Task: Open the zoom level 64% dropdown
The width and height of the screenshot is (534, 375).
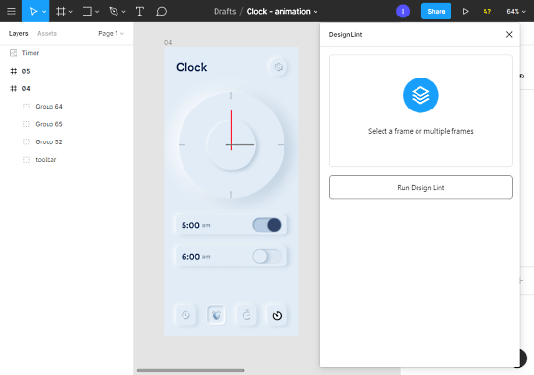Action: tap(516, 12)
